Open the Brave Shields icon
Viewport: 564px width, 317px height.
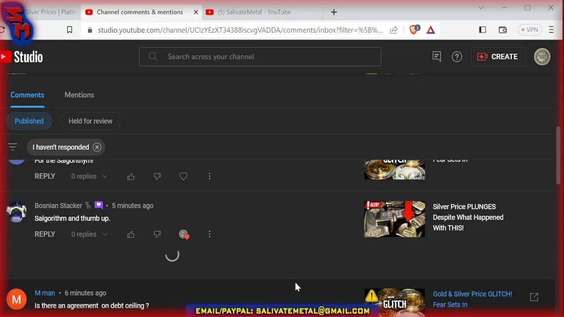click(414, 30)
